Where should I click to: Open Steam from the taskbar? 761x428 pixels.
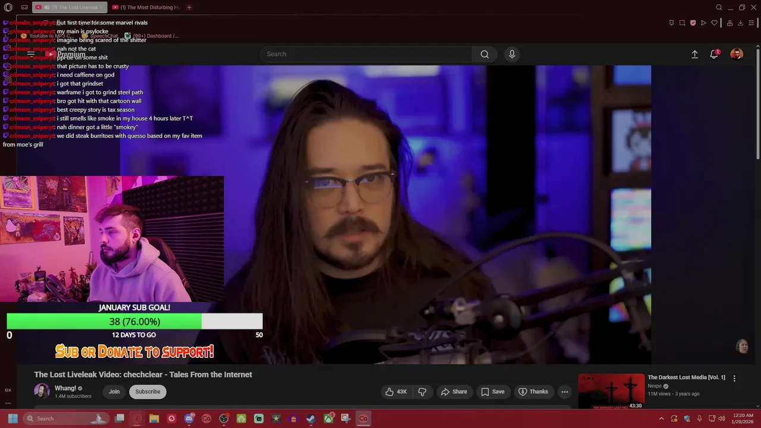click(x=311, y=418)
